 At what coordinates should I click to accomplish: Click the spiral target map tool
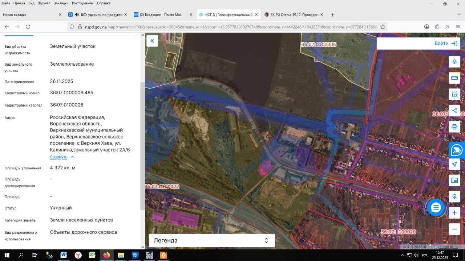(x=454, y=196)
